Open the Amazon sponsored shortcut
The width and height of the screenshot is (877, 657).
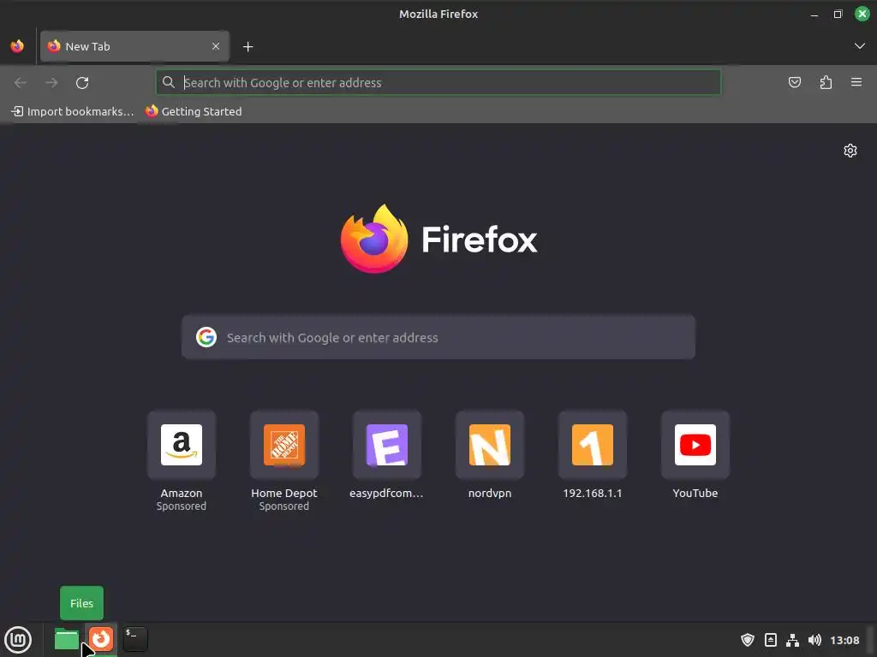(x=182, y=445)
